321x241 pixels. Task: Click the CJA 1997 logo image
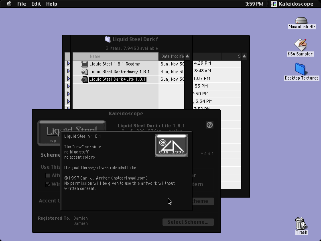171,145
